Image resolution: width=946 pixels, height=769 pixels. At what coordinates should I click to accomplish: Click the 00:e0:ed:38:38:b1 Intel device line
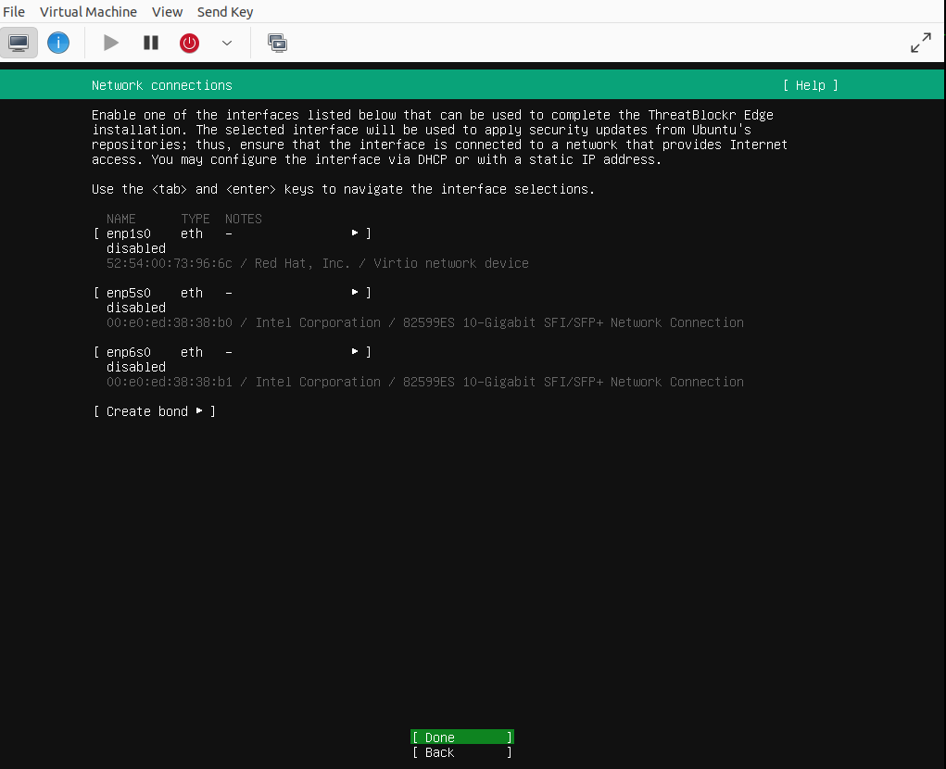(x=424, y=382)
